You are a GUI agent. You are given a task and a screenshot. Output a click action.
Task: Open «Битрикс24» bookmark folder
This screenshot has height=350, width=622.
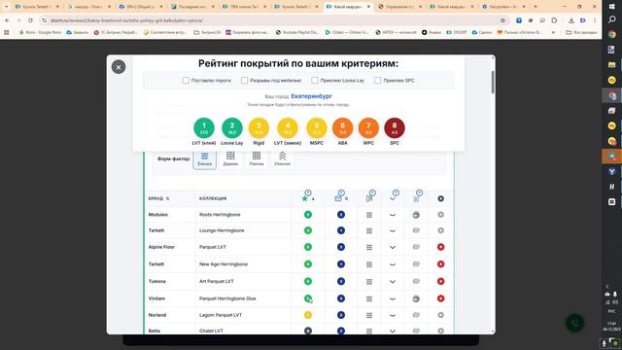tap(207, 32)
